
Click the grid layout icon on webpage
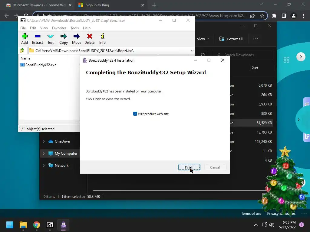click(286, 60)
